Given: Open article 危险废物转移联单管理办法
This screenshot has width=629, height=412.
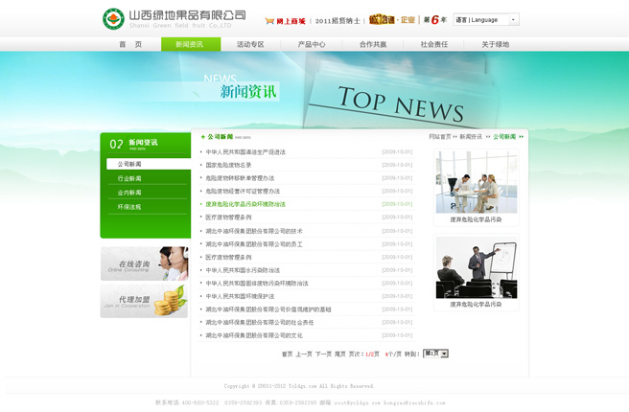Looking at the screenshot, I should (x=240, y=178).
